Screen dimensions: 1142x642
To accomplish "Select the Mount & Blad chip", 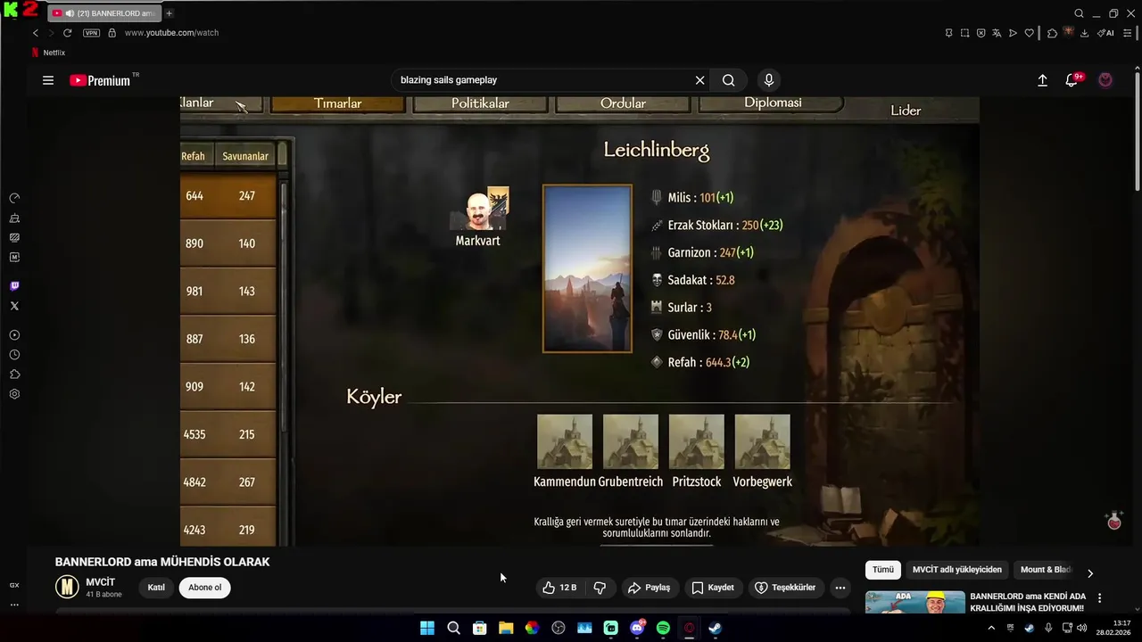I will click(1046, 570).
